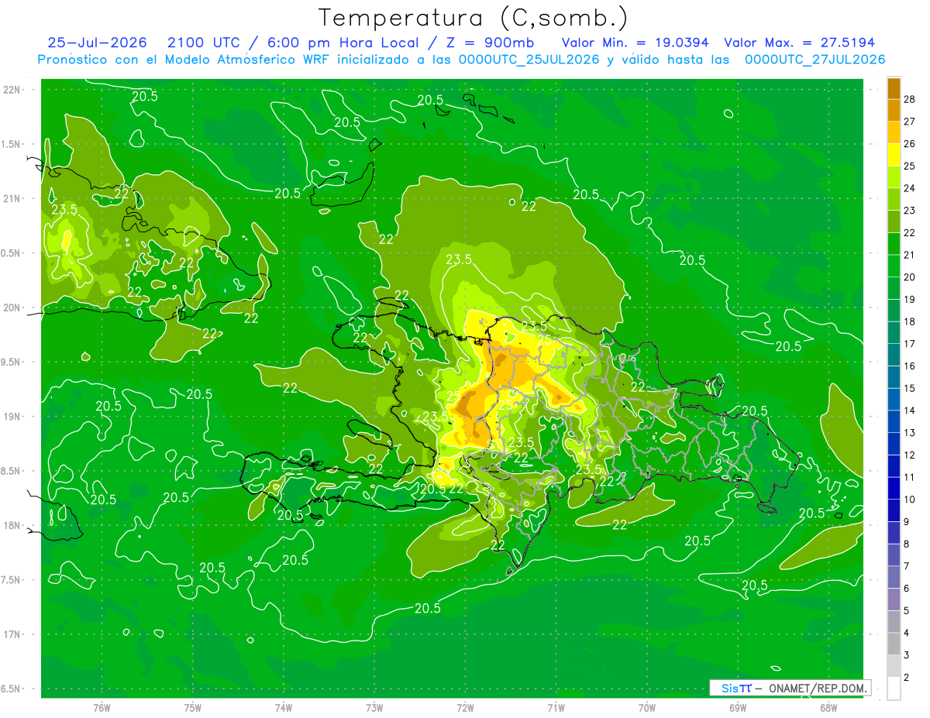The width and height of the screenshot is (930, 718).
Task: Click the dark blue swatch between 10 and 11
Action: [x=894, y=489]
